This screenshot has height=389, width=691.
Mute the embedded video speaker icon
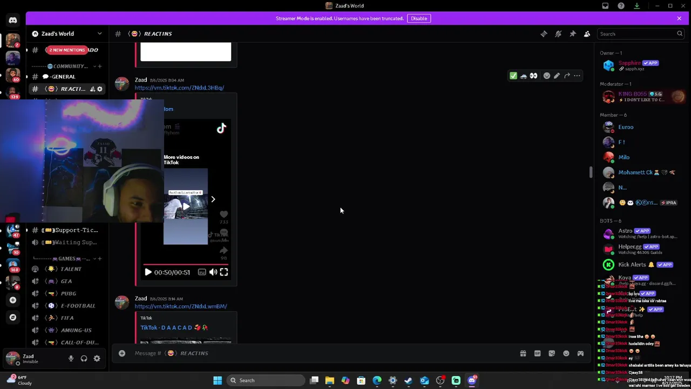213,272
